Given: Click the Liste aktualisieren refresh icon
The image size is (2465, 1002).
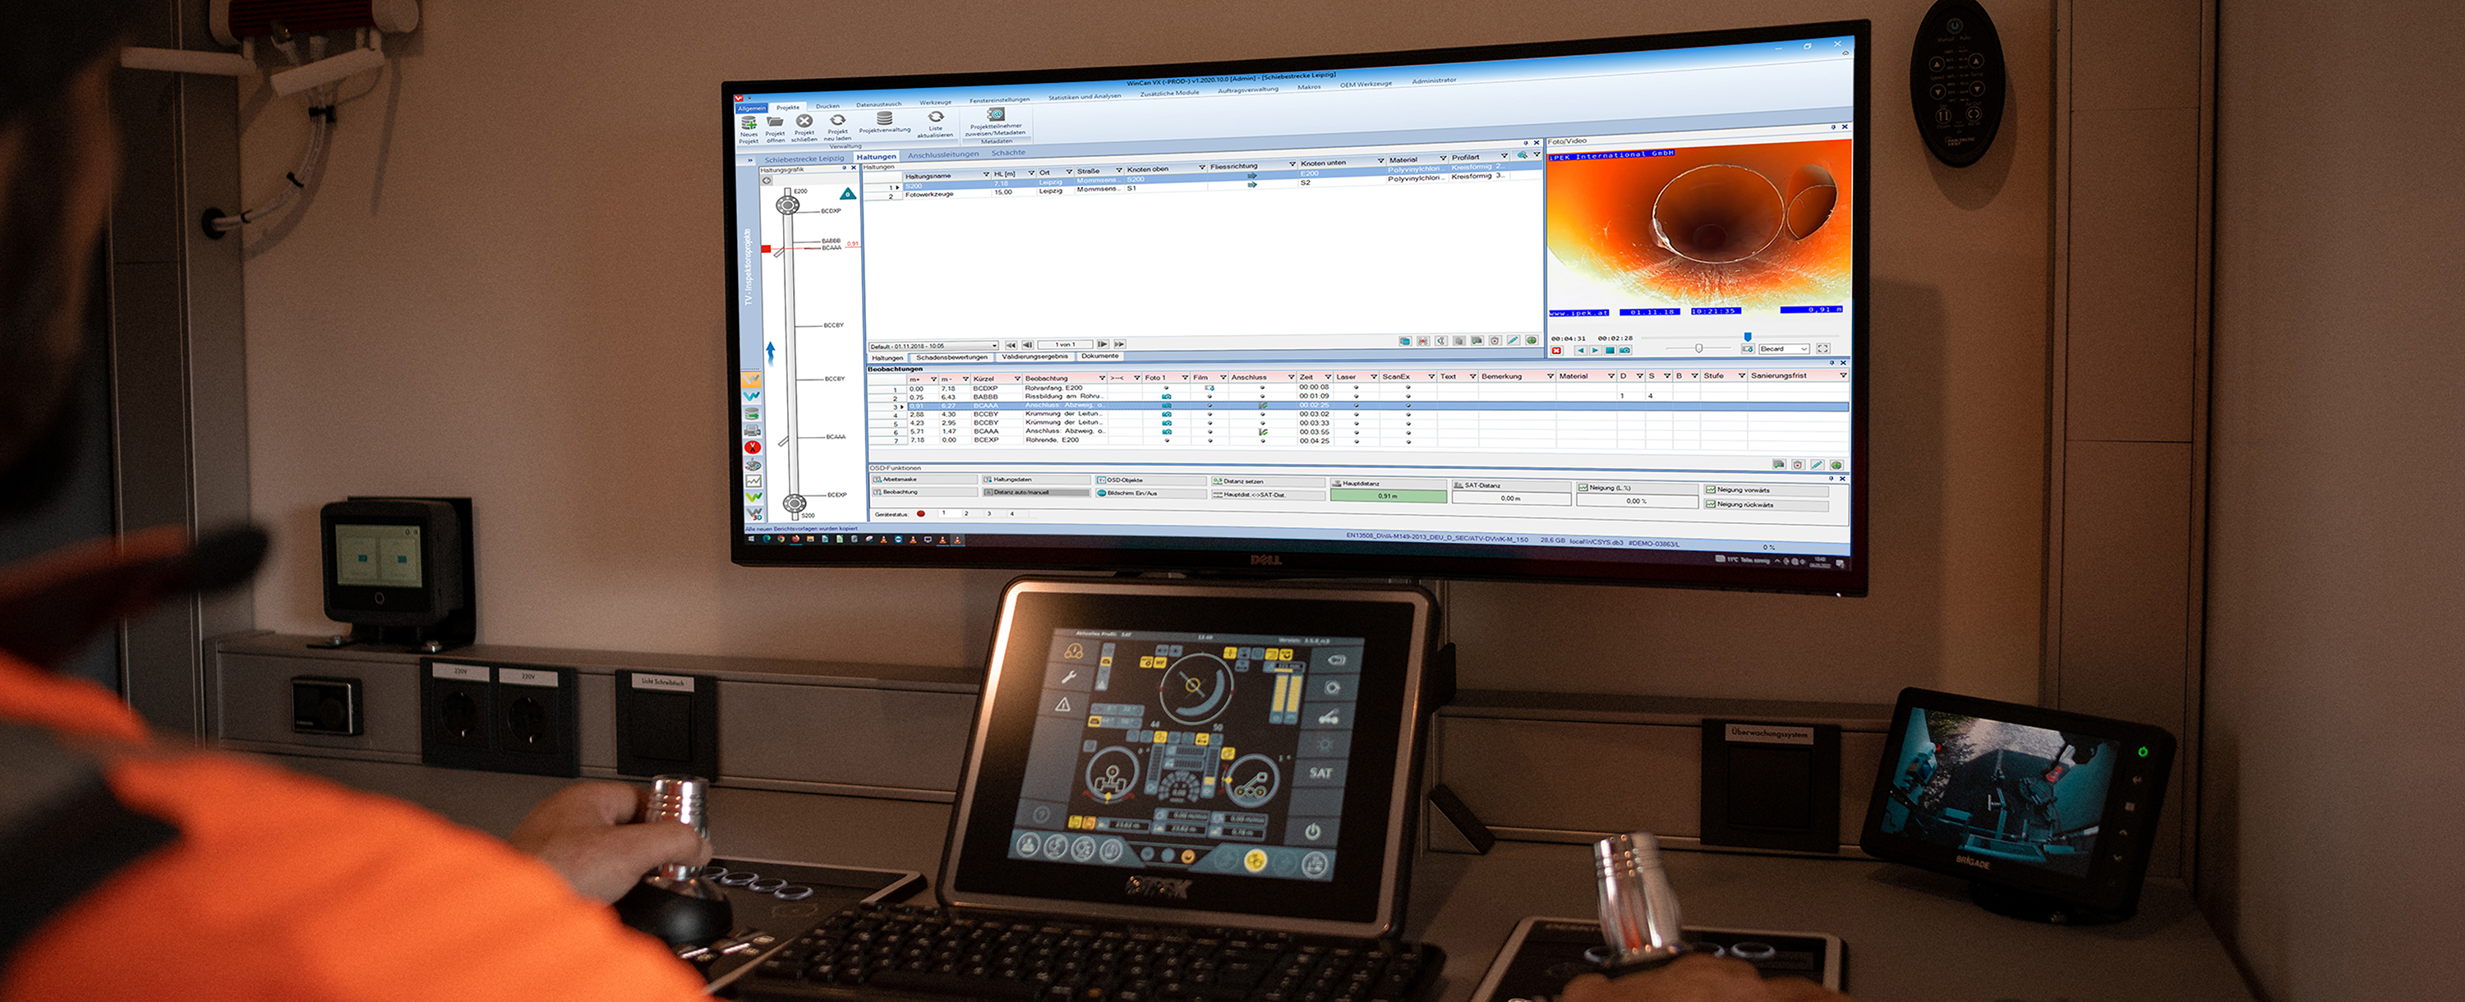Looking at the screenshot, I should tap(936, 117).
